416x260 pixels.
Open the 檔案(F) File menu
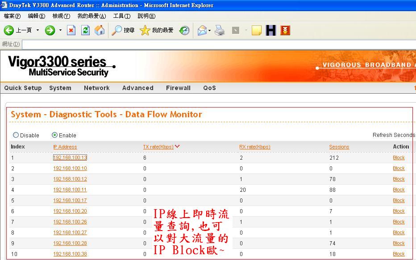tap(12, 16)
